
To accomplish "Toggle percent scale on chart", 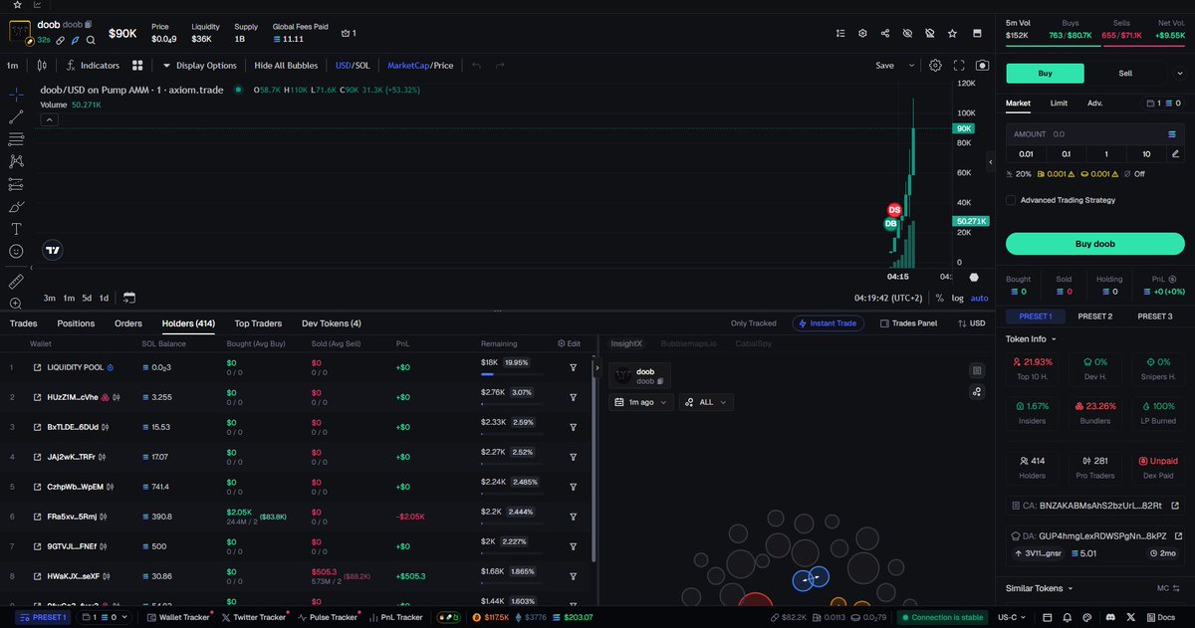I will (939, 298).
